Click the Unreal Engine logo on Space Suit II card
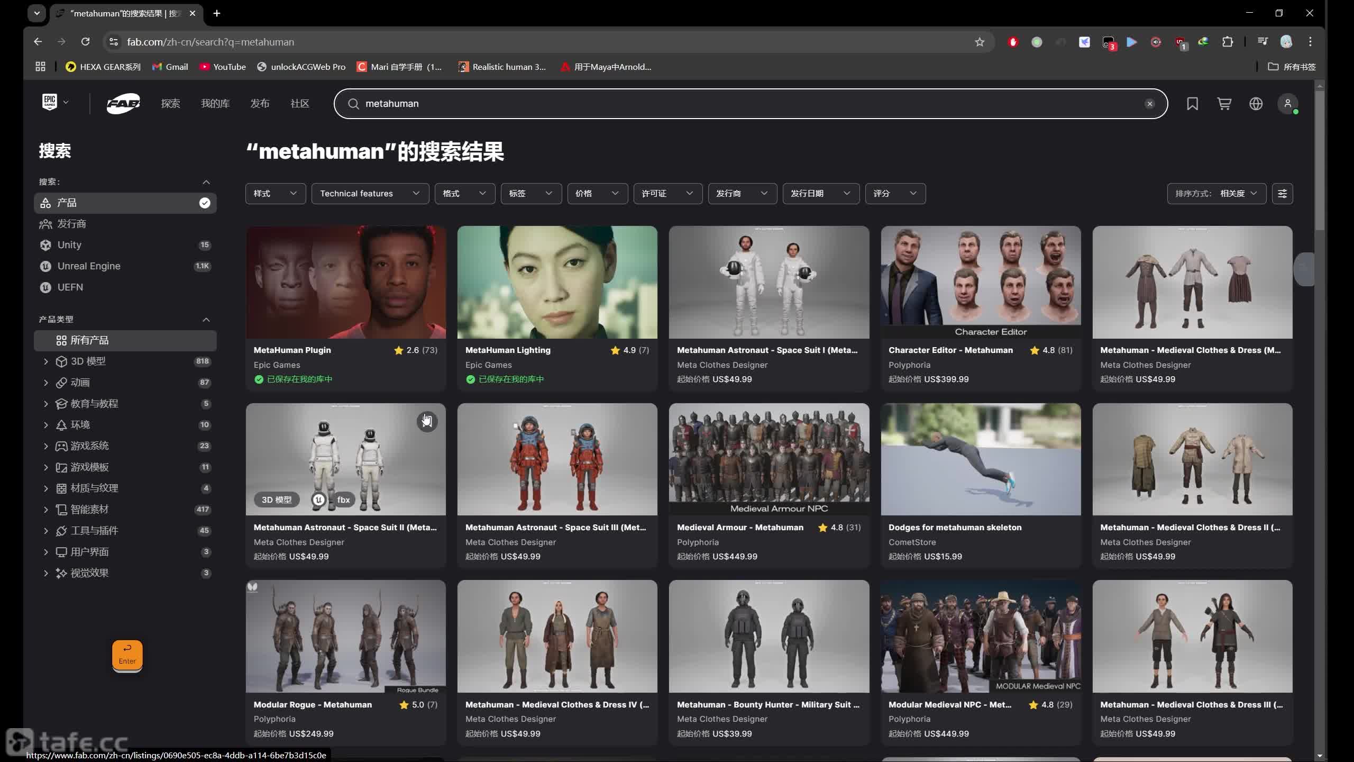 (318, 500)
